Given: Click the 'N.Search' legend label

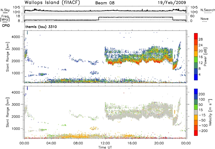Looking at the screenshot, I should click(207, 10).
